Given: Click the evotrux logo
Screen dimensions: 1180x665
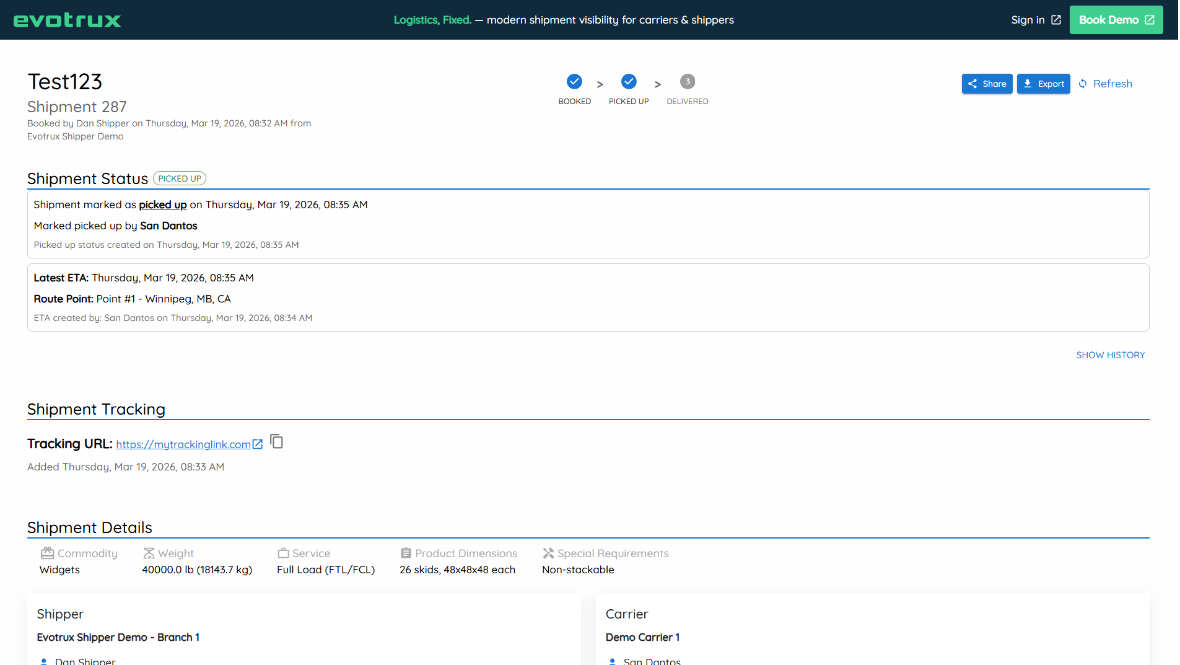Looking at the screenshot, I should point(67,20).
